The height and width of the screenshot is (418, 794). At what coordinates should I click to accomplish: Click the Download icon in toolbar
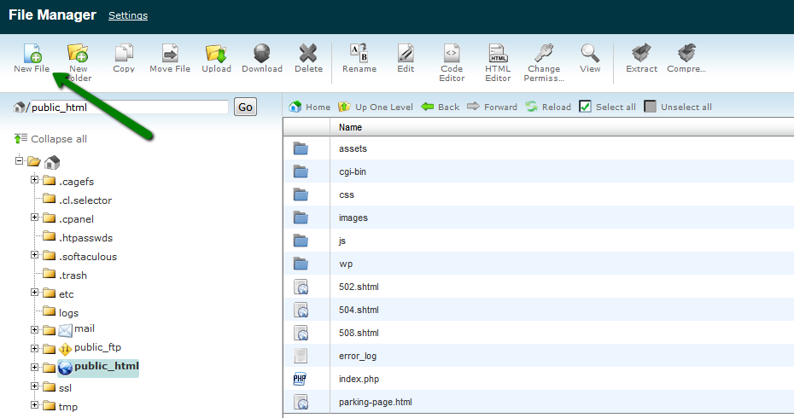[262, 55]
